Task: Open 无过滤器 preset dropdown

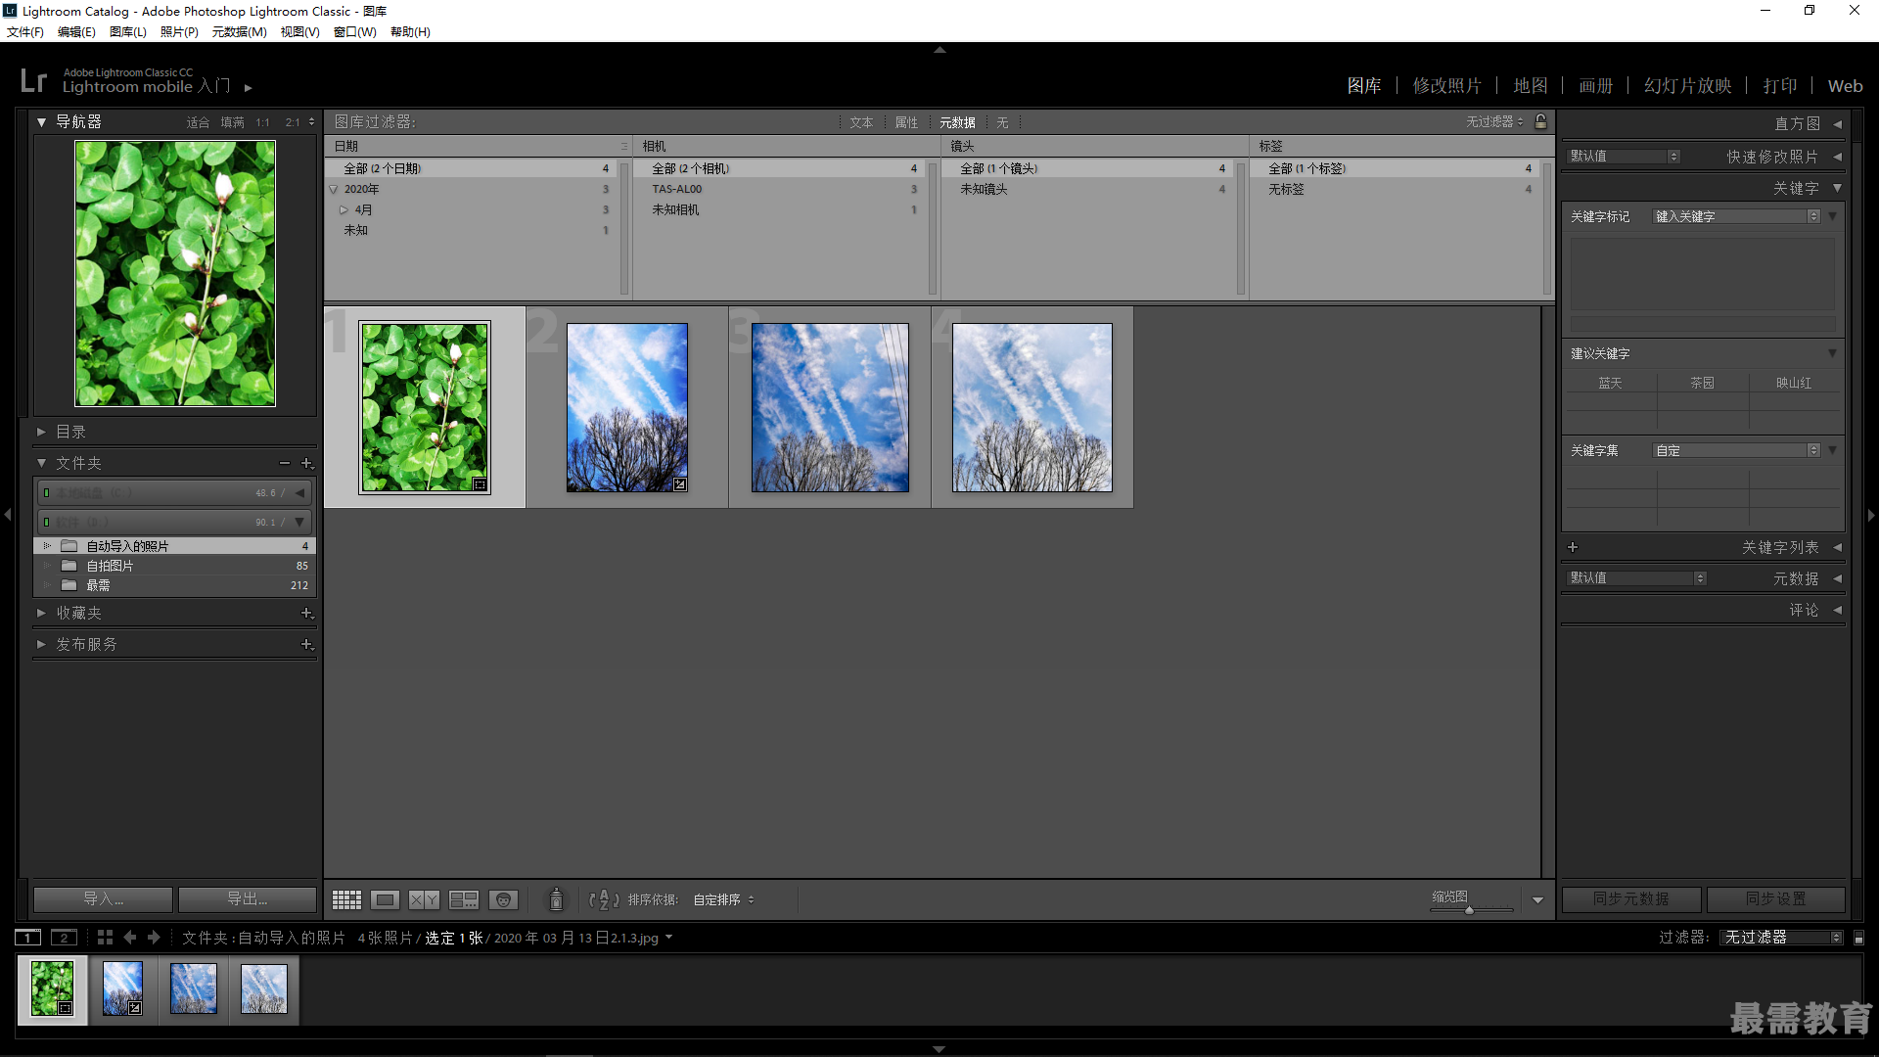Action: tap(1494, 121)
